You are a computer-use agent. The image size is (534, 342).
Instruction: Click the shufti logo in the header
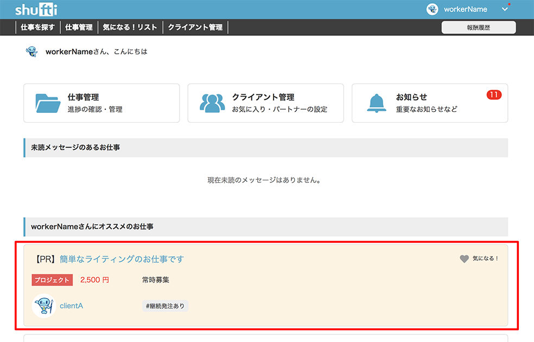(36, 10)
